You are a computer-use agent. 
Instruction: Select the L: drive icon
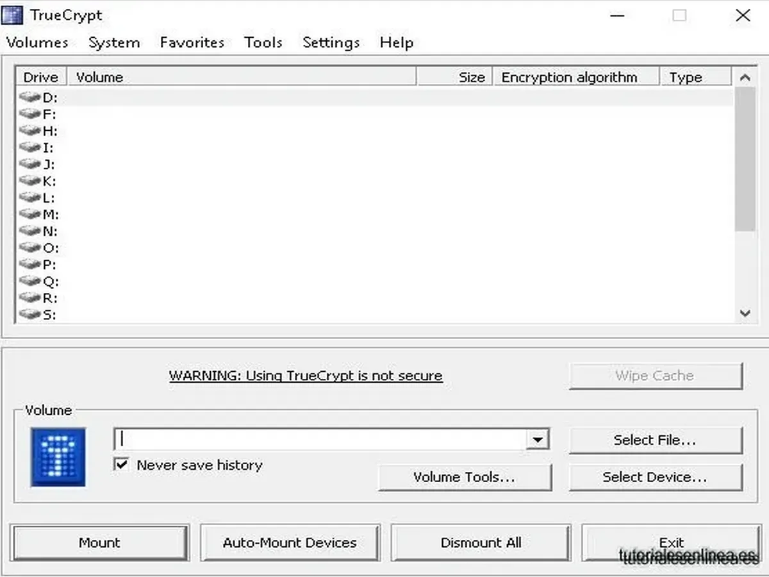[30, 197]
